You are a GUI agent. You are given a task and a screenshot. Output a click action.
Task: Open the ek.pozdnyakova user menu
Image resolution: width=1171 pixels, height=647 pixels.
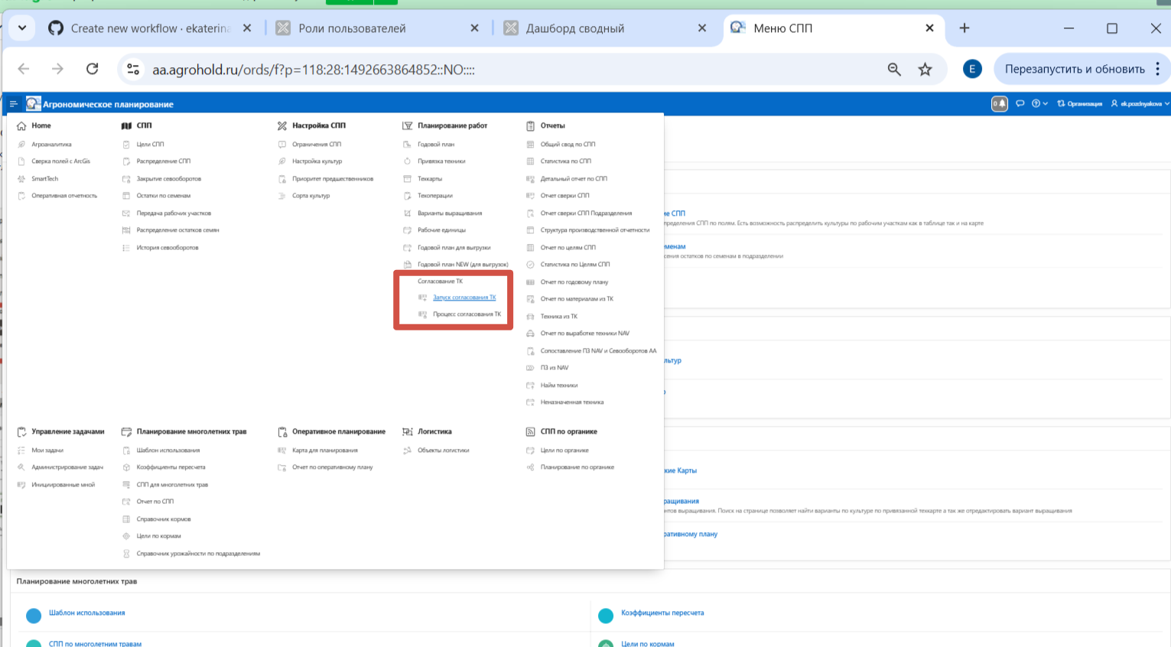[x=1140, y=104]
